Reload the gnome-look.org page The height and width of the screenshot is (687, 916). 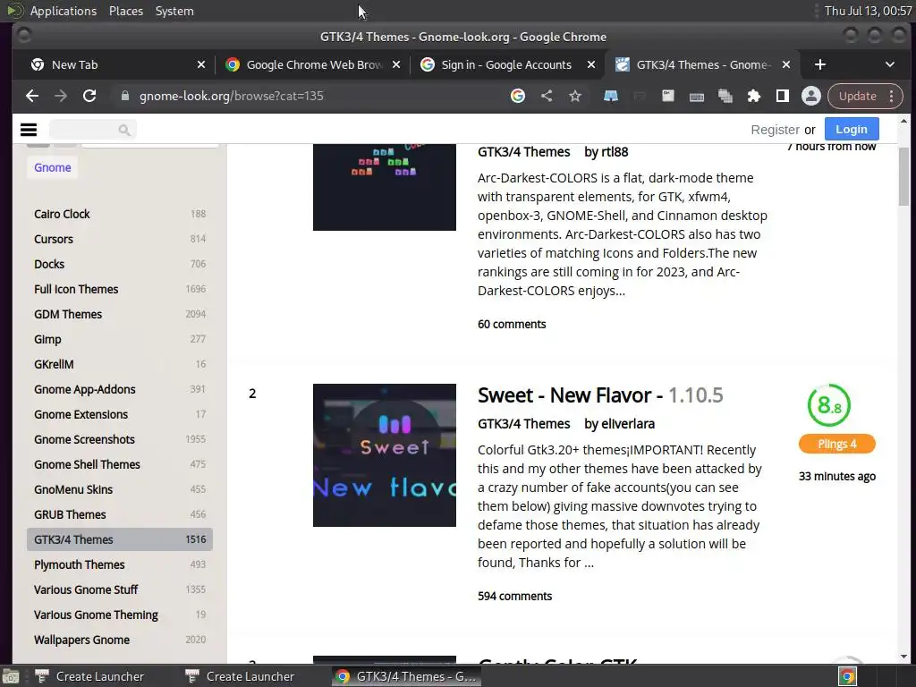89,96
